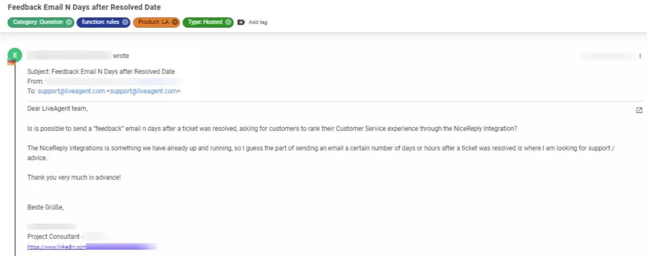Delete the orange Product: LA tag
The height and width of the screenshot is (256, 647).
pos(175,22)
